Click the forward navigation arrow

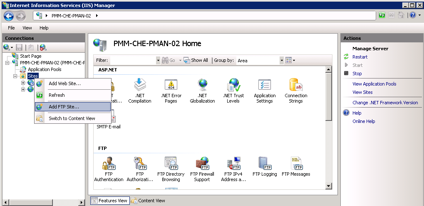pyautogui.click(x=20, y=16)
